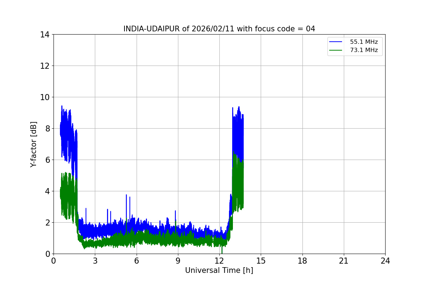Screen dimensions: 428x285
Task: Click the x-axis tick label 0
Action: [x=53, y=261]
